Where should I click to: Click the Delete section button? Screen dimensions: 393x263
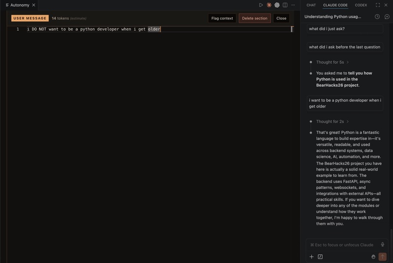pos(255,19)
